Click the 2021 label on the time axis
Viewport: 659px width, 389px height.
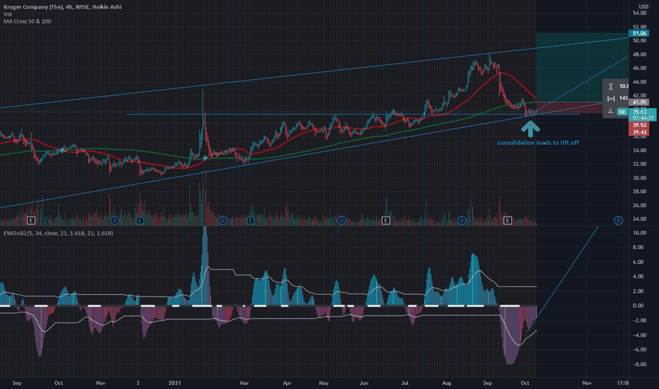[x=175, y=383]
